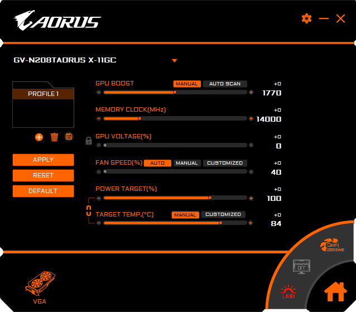Set Fan Speed to AUTO

157,163
